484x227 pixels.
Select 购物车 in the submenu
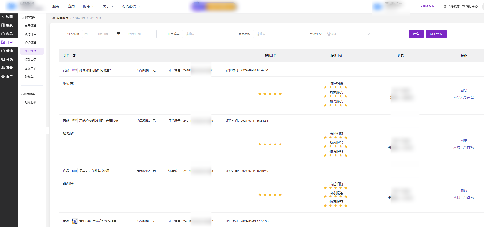29,77
